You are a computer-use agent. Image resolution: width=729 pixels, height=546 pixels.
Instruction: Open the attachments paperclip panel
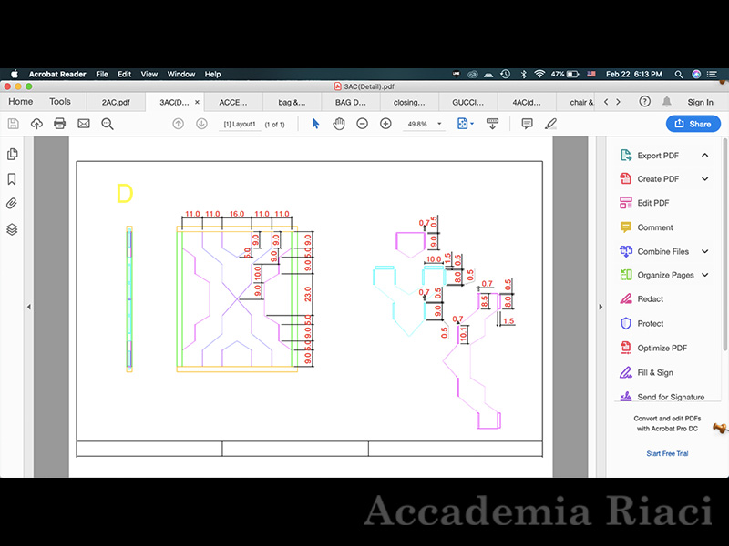(12, 203)
